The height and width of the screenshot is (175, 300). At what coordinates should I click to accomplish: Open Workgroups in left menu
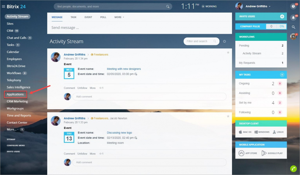[x=15, y=108]
